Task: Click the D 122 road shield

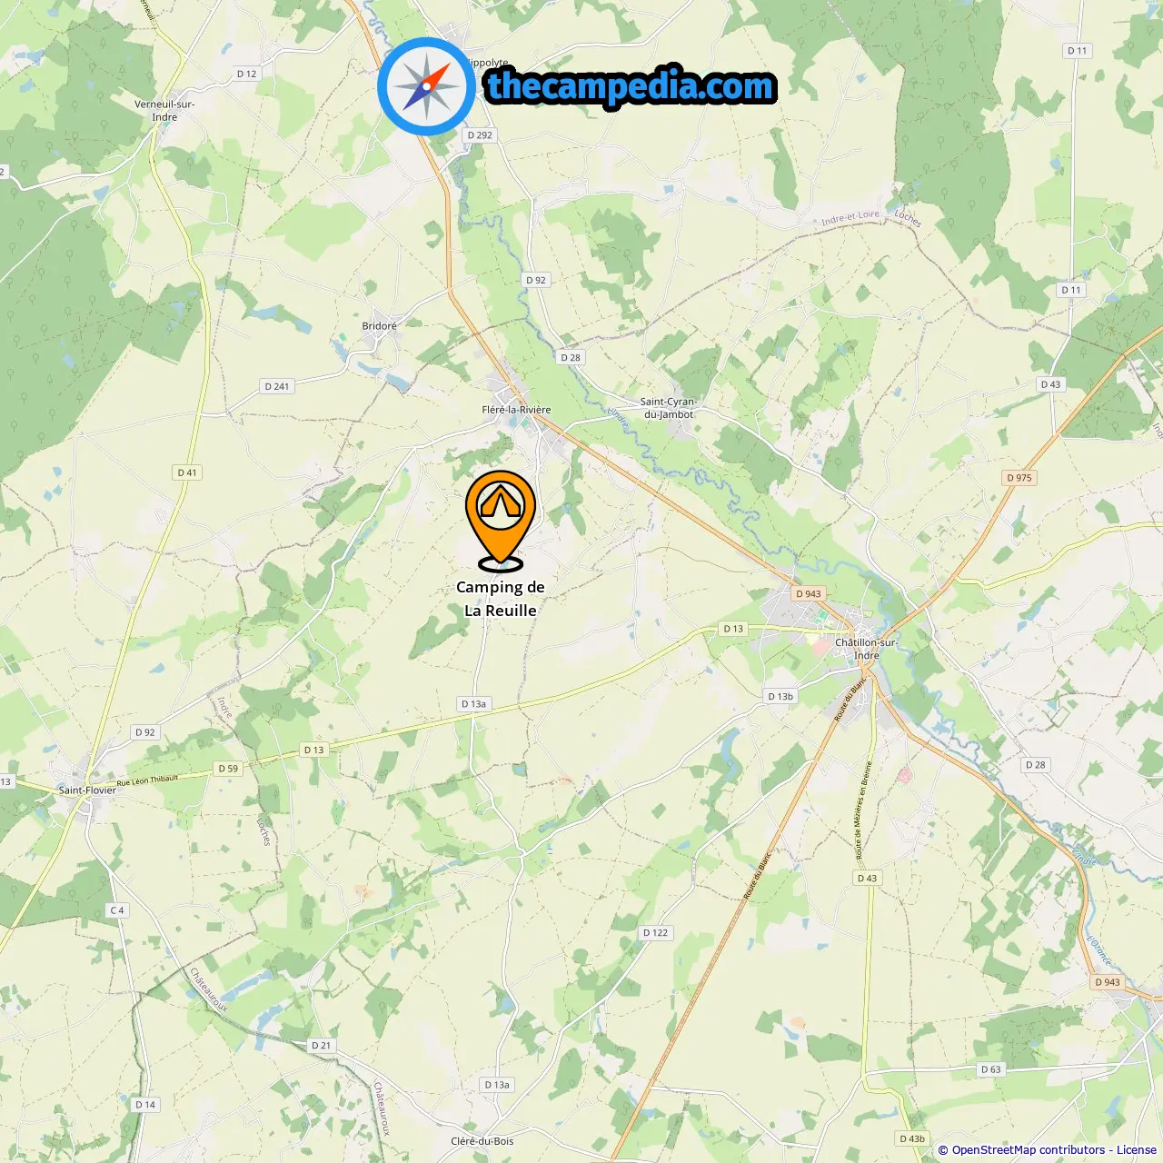Action: [x=656, y=932]
